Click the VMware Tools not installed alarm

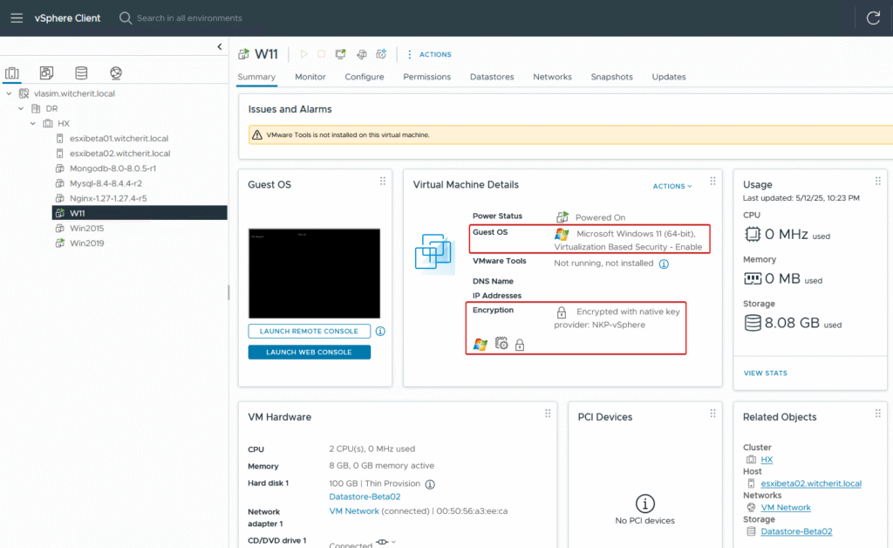(570, 135)
